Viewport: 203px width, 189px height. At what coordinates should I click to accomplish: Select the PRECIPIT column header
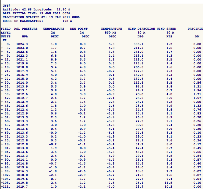(195, 29)
